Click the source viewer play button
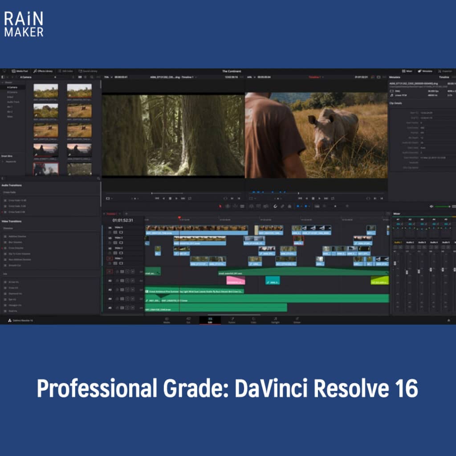 pos(176,198)
